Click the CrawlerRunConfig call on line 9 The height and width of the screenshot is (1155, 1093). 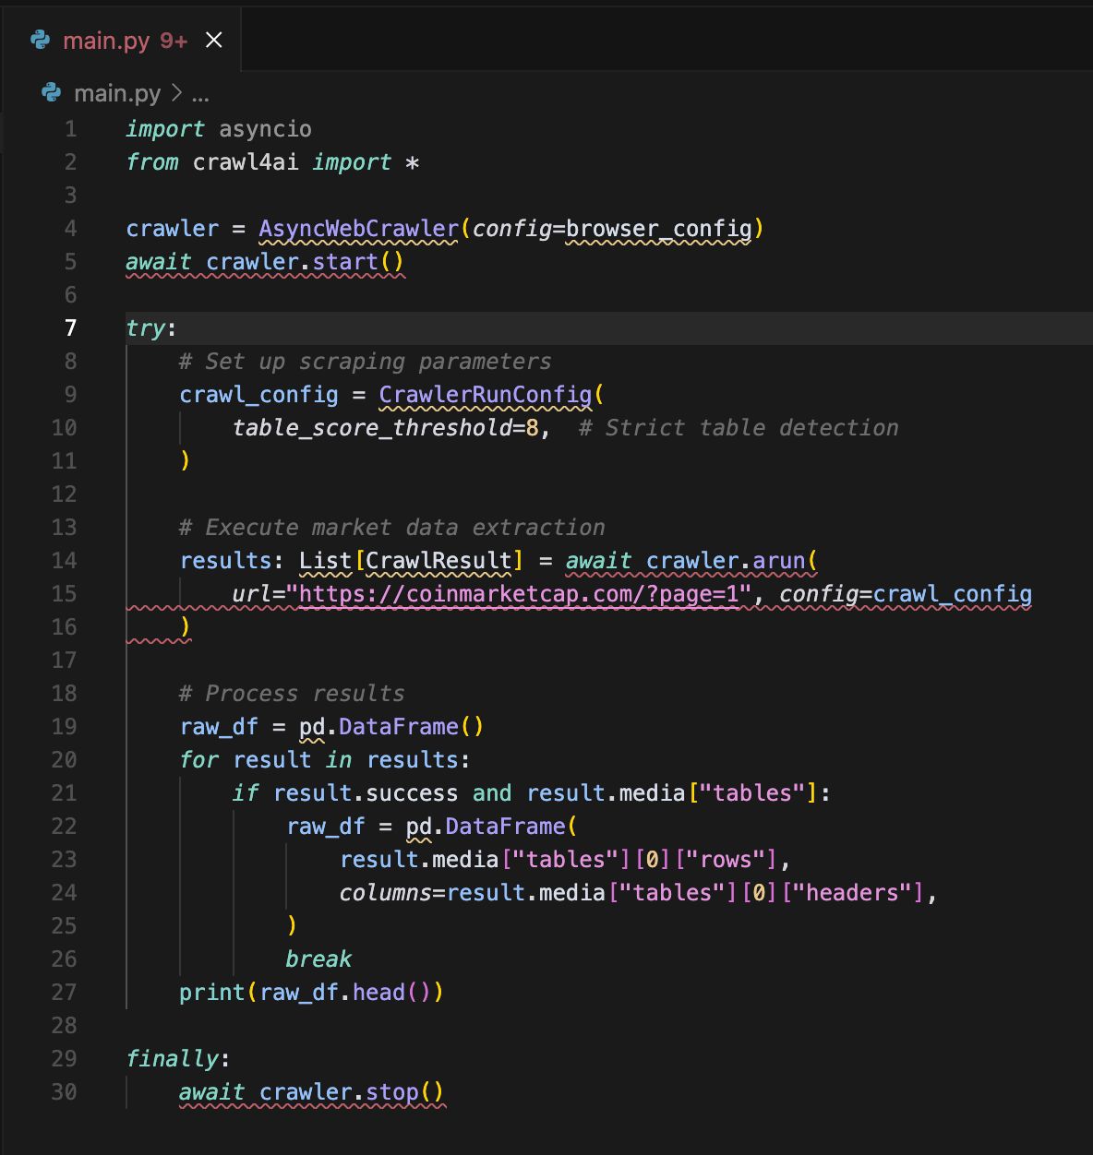(482, 394)
